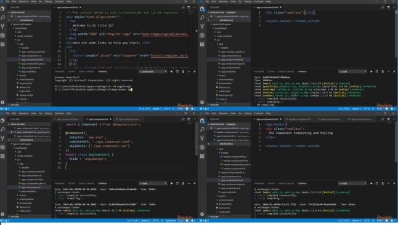Kill terminal in the app-header window
Image resolution: width=398 pixels, height=225 pixels.
coord(383,183)
